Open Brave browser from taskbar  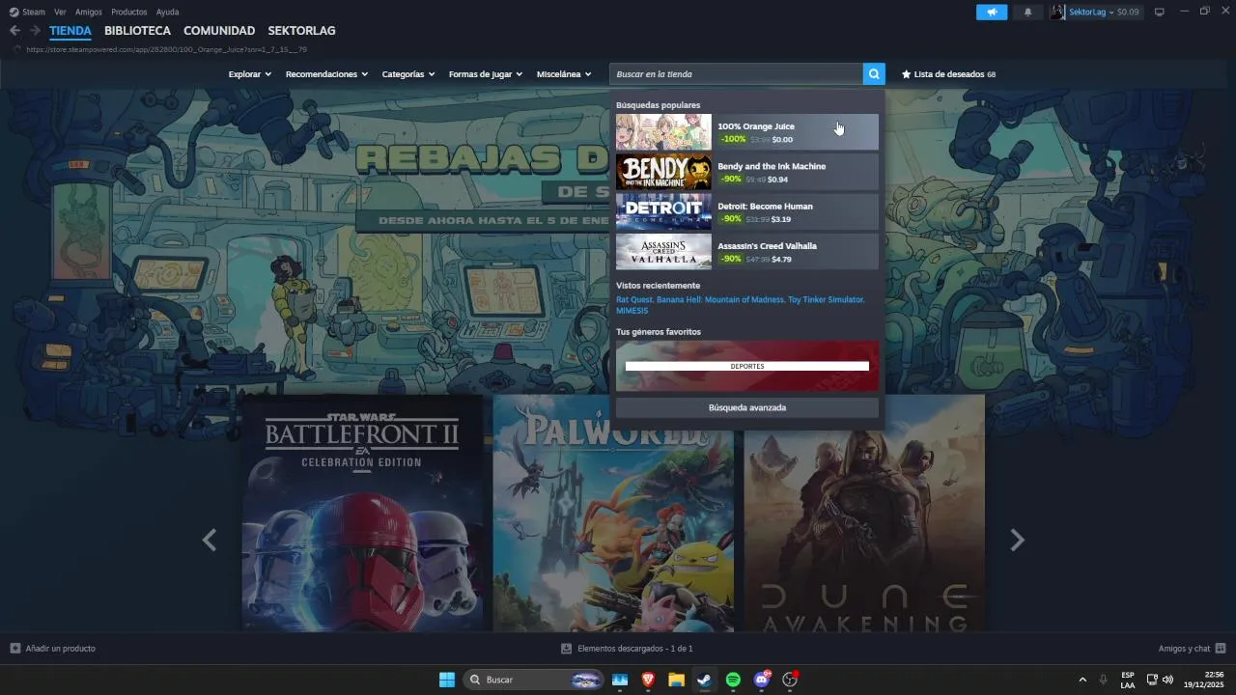pyautogui.click(x=648, y=680)
